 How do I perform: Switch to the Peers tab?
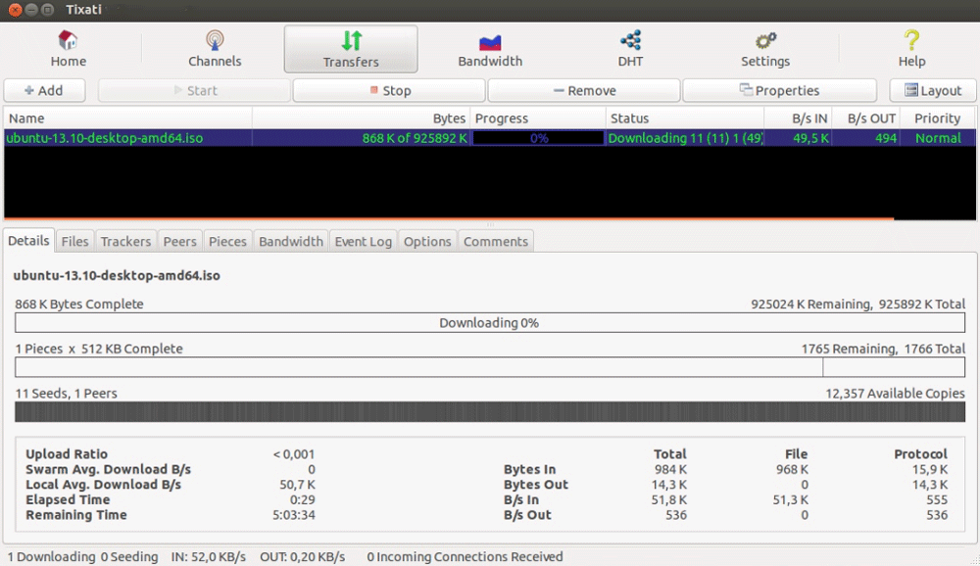180,242
